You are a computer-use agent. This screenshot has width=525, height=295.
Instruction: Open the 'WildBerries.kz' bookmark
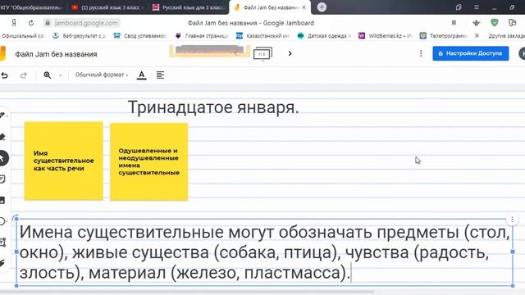[x=385, y=36]
